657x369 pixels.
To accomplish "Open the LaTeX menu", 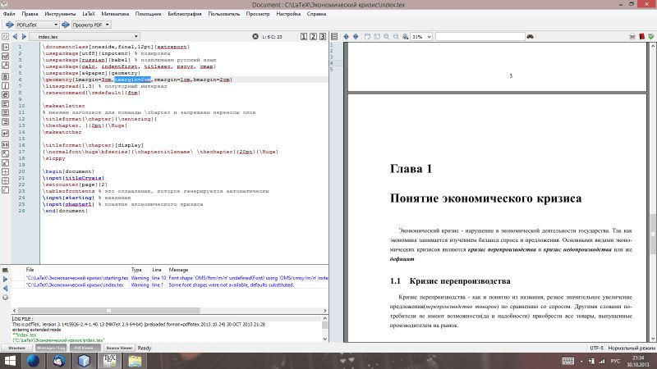I will (x=89, y=14).
